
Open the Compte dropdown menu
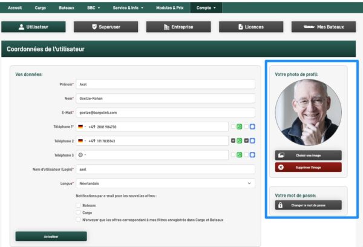(206, 8)
